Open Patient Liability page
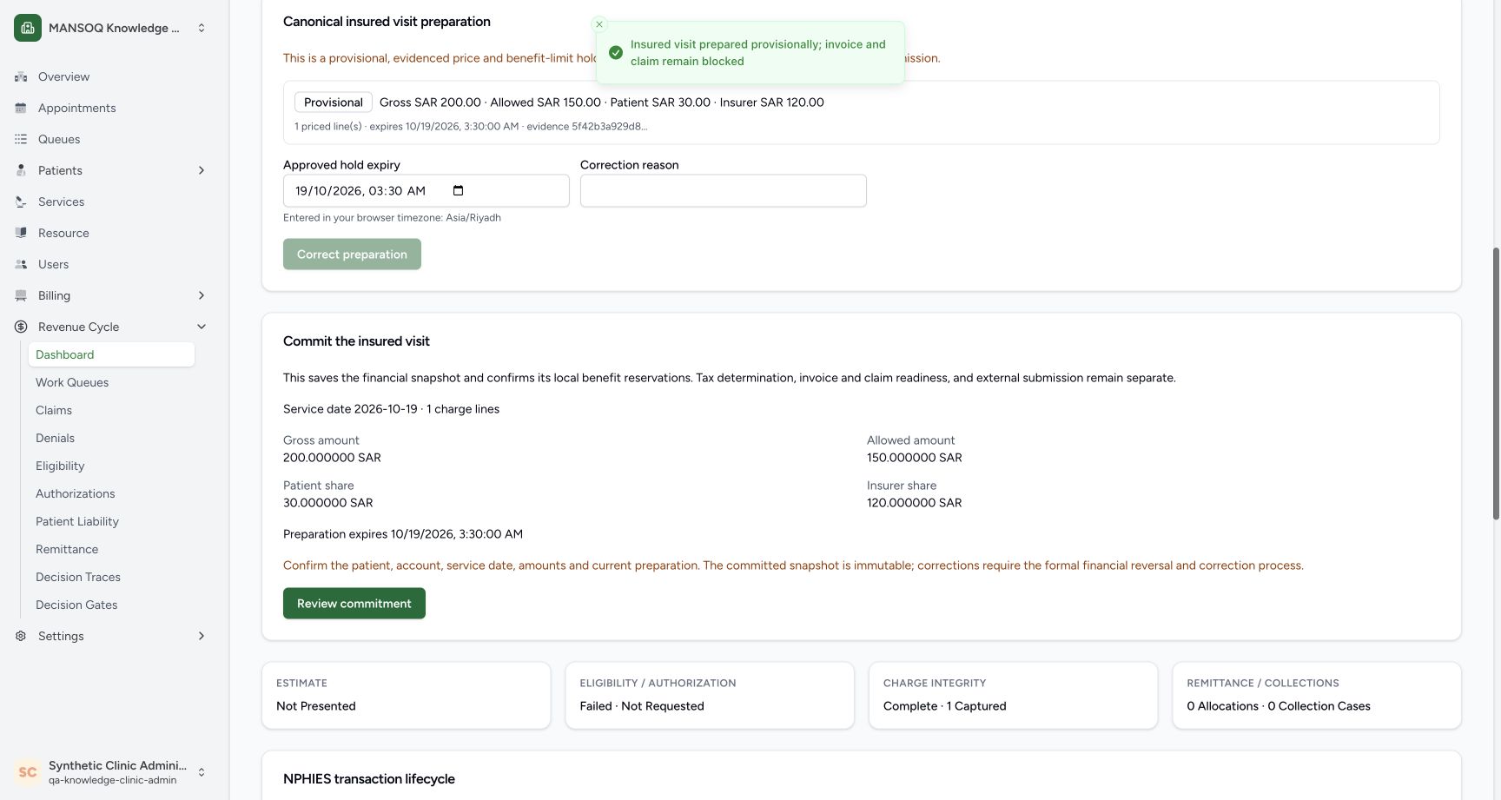This screenshot has height=800, width=1501. [111, 521]
